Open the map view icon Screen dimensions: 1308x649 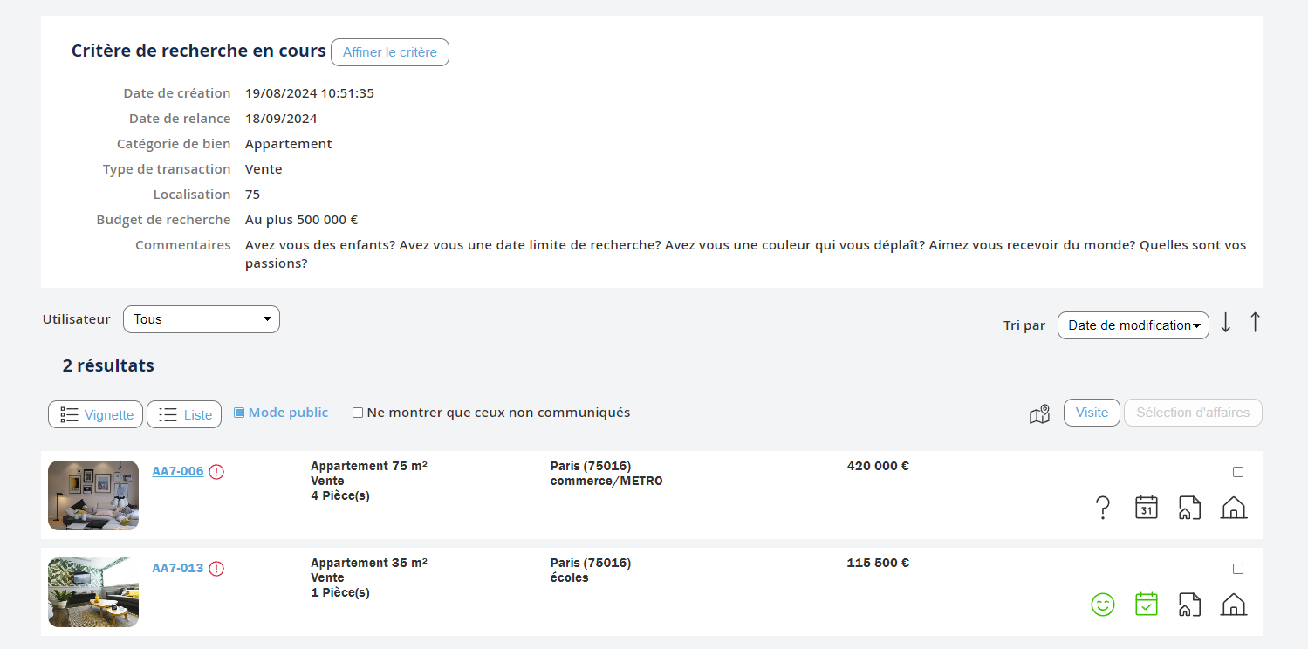[x=1039, y=414]
